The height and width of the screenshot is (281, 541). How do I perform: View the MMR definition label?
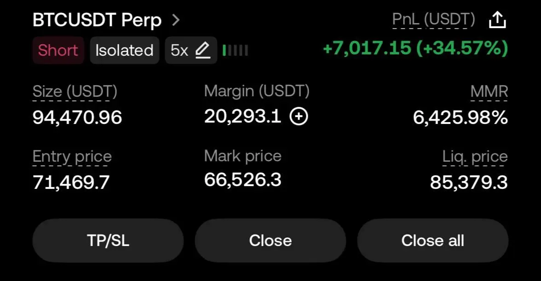pyautogui.click(x=489, y=92)
